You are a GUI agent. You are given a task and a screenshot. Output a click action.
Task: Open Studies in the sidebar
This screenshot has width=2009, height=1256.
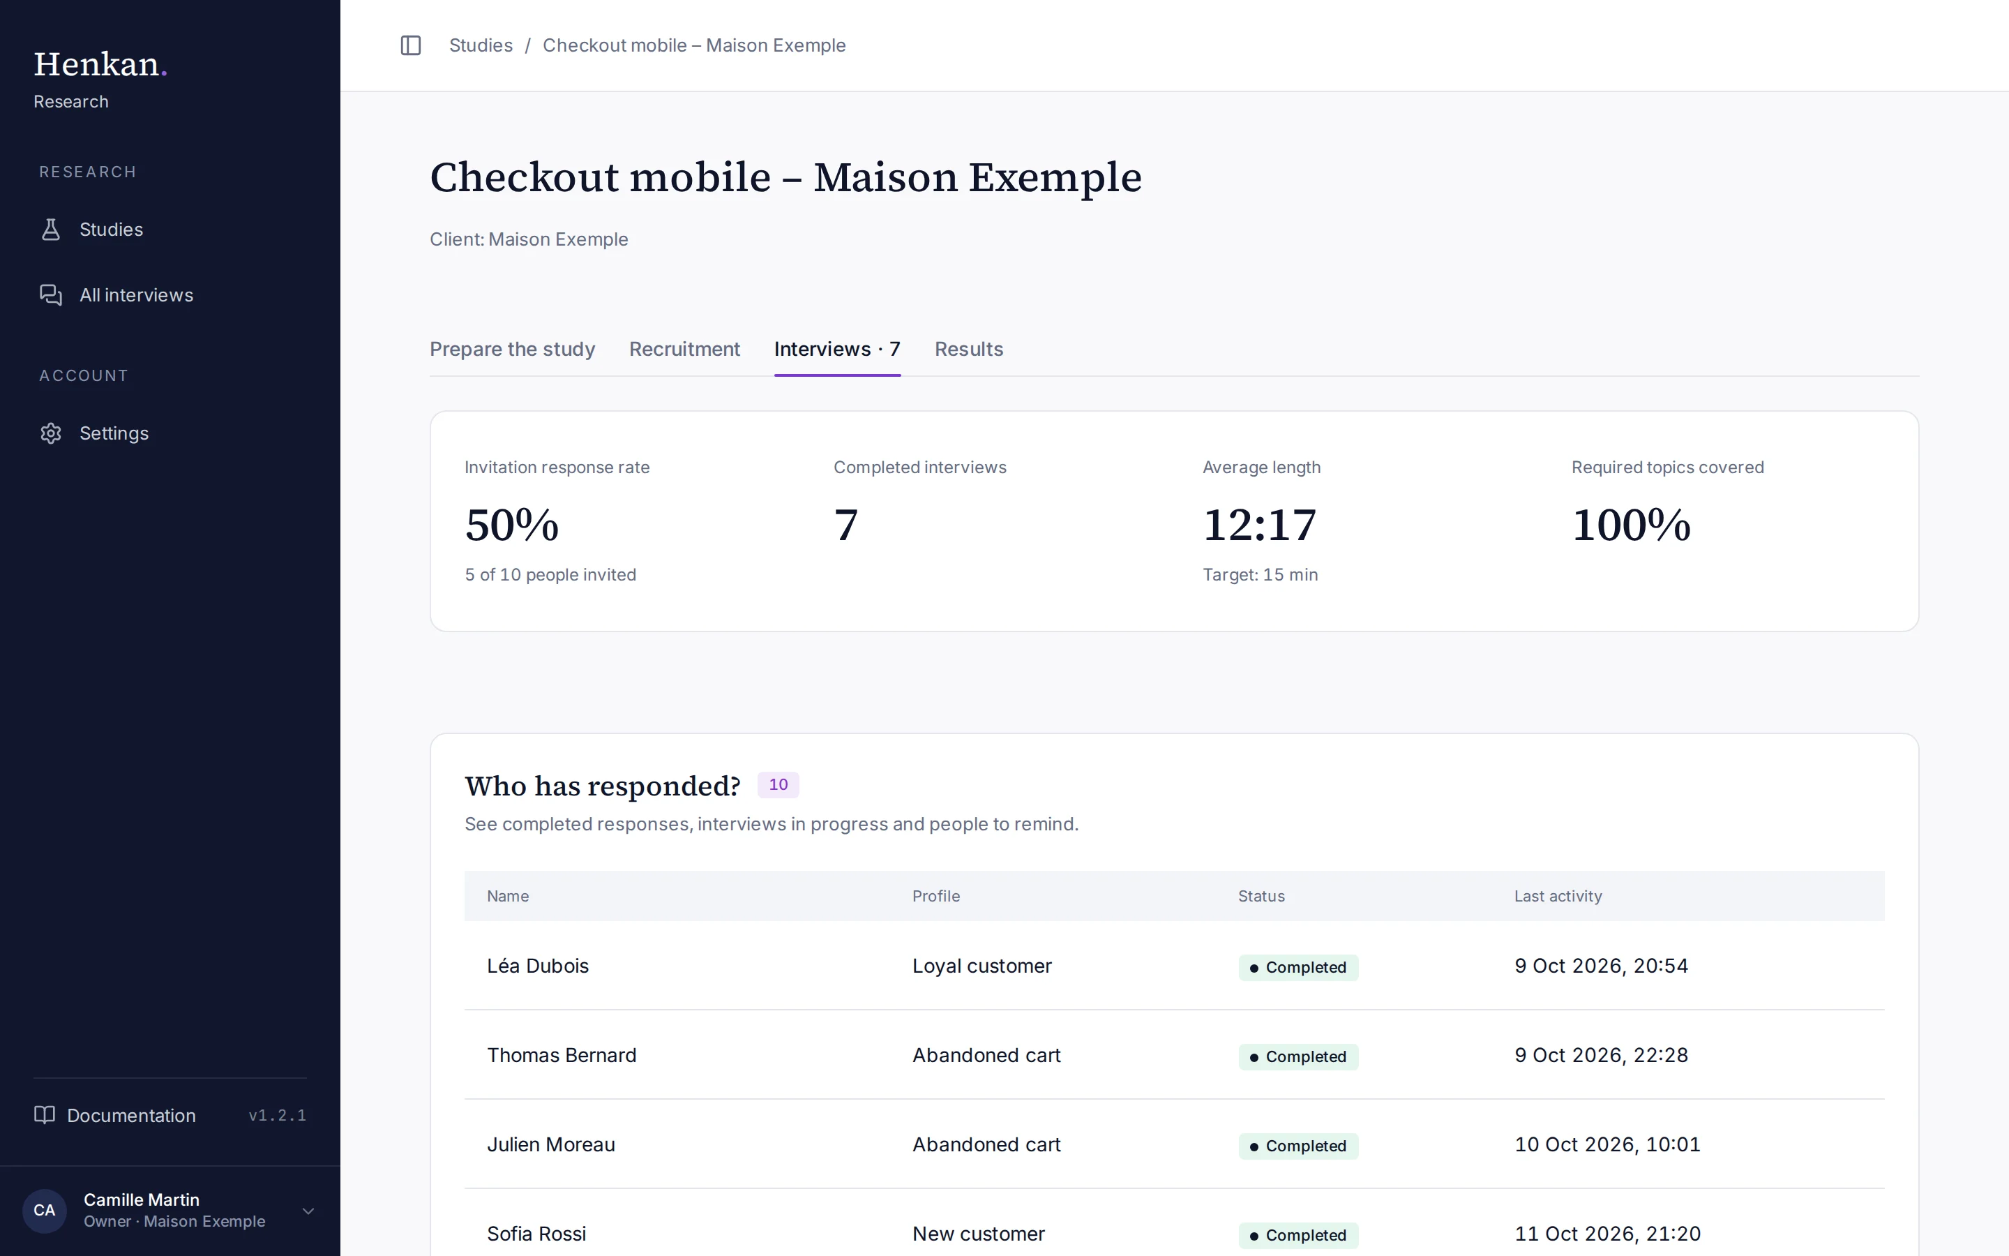111,230
